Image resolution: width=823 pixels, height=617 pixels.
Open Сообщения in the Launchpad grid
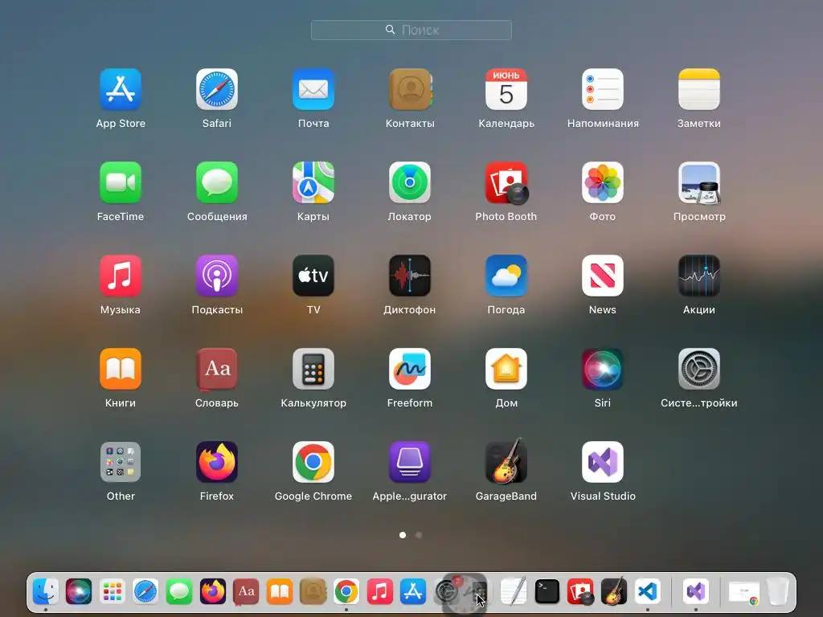(x=217, y=182)
